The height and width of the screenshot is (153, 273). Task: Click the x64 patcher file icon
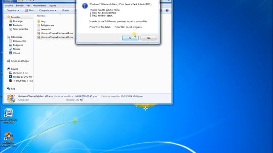coord(39,33)
